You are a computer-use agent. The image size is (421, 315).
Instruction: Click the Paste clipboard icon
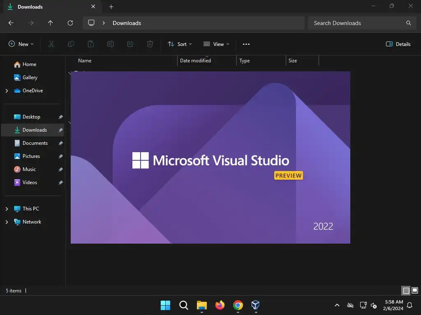click(x=91, y=44)
